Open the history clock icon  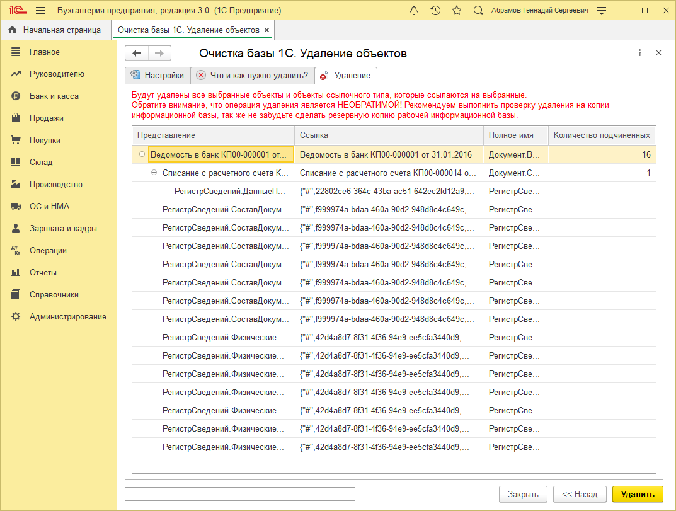click(435, 11)
